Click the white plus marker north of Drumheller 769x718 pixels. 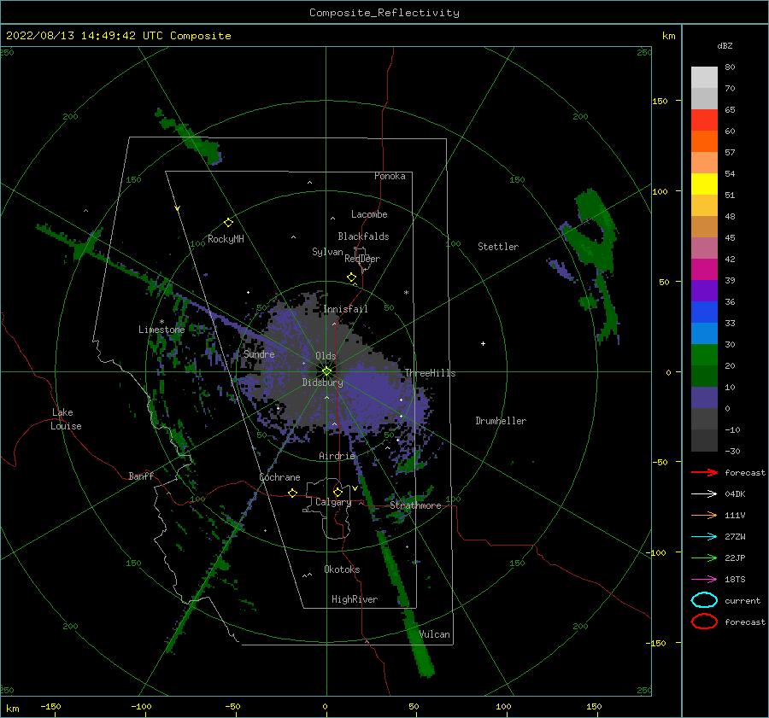point(483,343)
